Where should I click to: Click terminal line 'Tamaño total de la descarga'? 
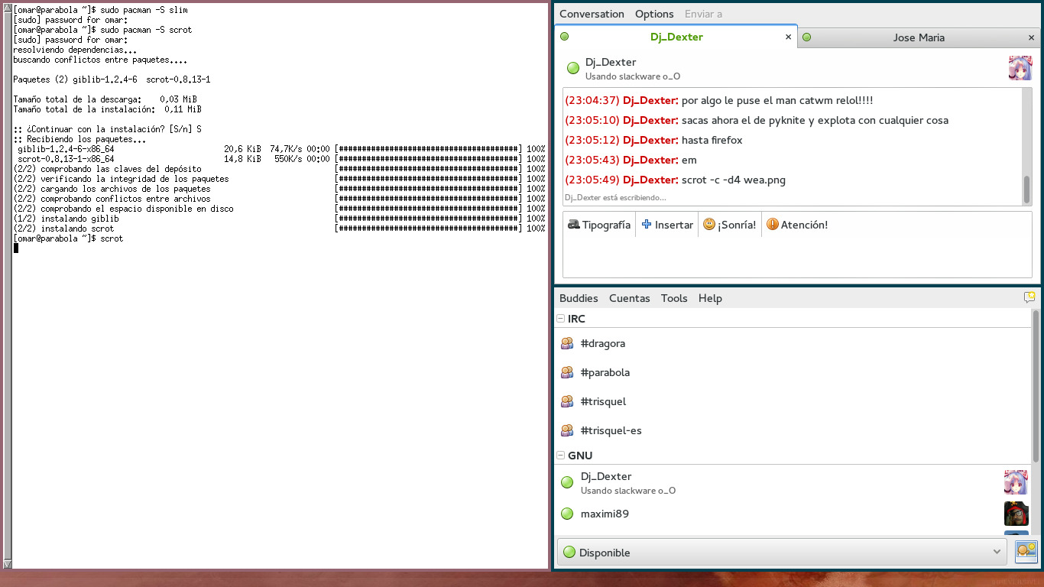coord(105,99)
